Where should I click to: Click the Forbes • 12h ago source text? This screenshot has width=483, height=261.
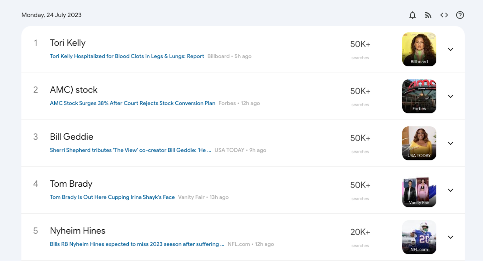click(239, 103)
